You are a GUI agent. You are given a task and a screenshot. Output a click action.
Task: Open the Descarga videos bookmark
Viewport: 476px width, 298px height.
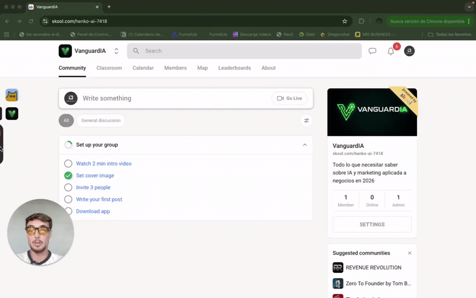[x=251, y=34]
